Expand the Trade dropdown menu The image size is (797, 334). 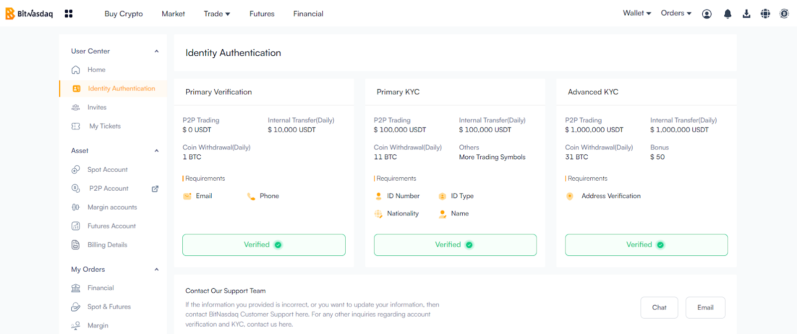pos(217,14)
